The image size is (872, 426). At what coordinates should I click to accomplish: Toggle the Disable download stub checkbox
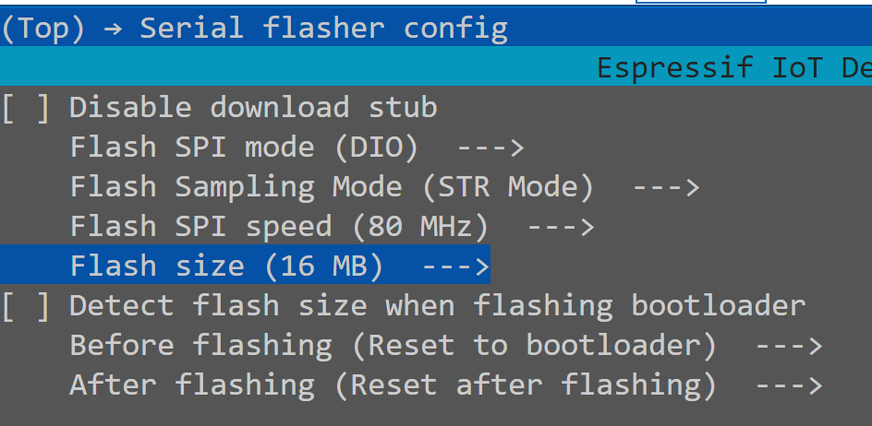[26, 108]
